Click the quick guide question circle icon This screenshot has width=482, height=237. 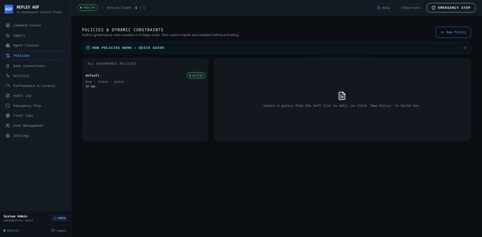click(x=88, y=48)
